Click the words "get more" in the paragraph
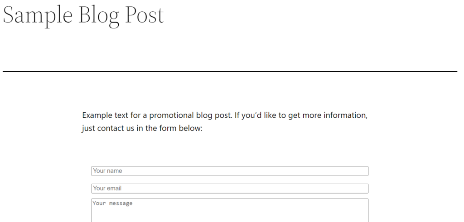464x222 pixels. [304, 116]
